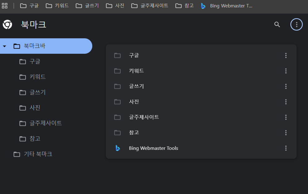Open the tab groups grid icon in the bookmarks bar
Screen dimensions: 308x194
coord(5,6)
